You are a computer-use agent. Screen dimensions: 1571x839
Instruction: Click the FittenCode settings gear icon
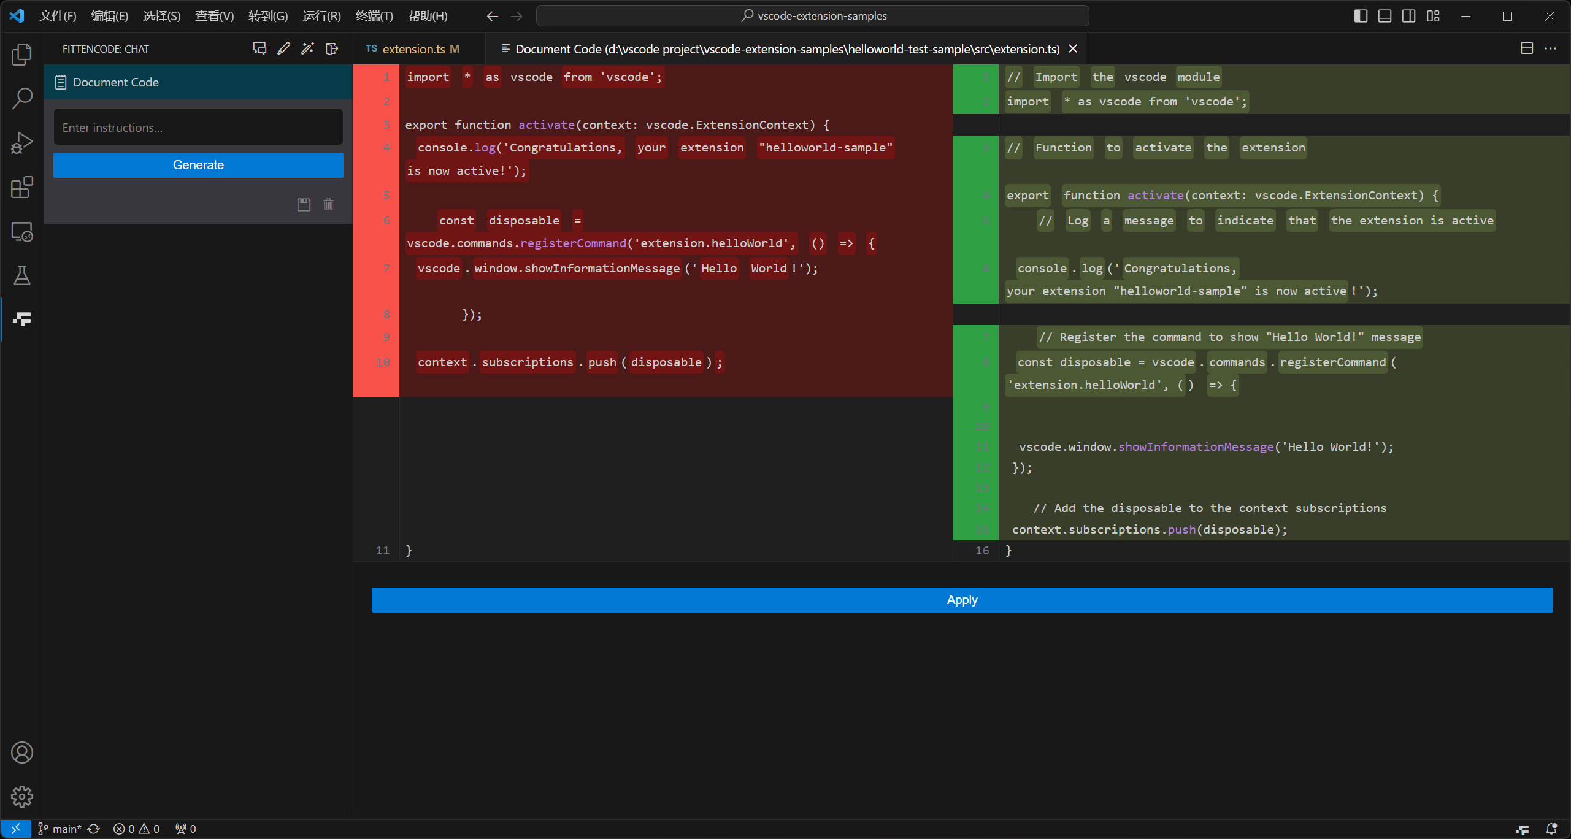click(x=22, y=795)
